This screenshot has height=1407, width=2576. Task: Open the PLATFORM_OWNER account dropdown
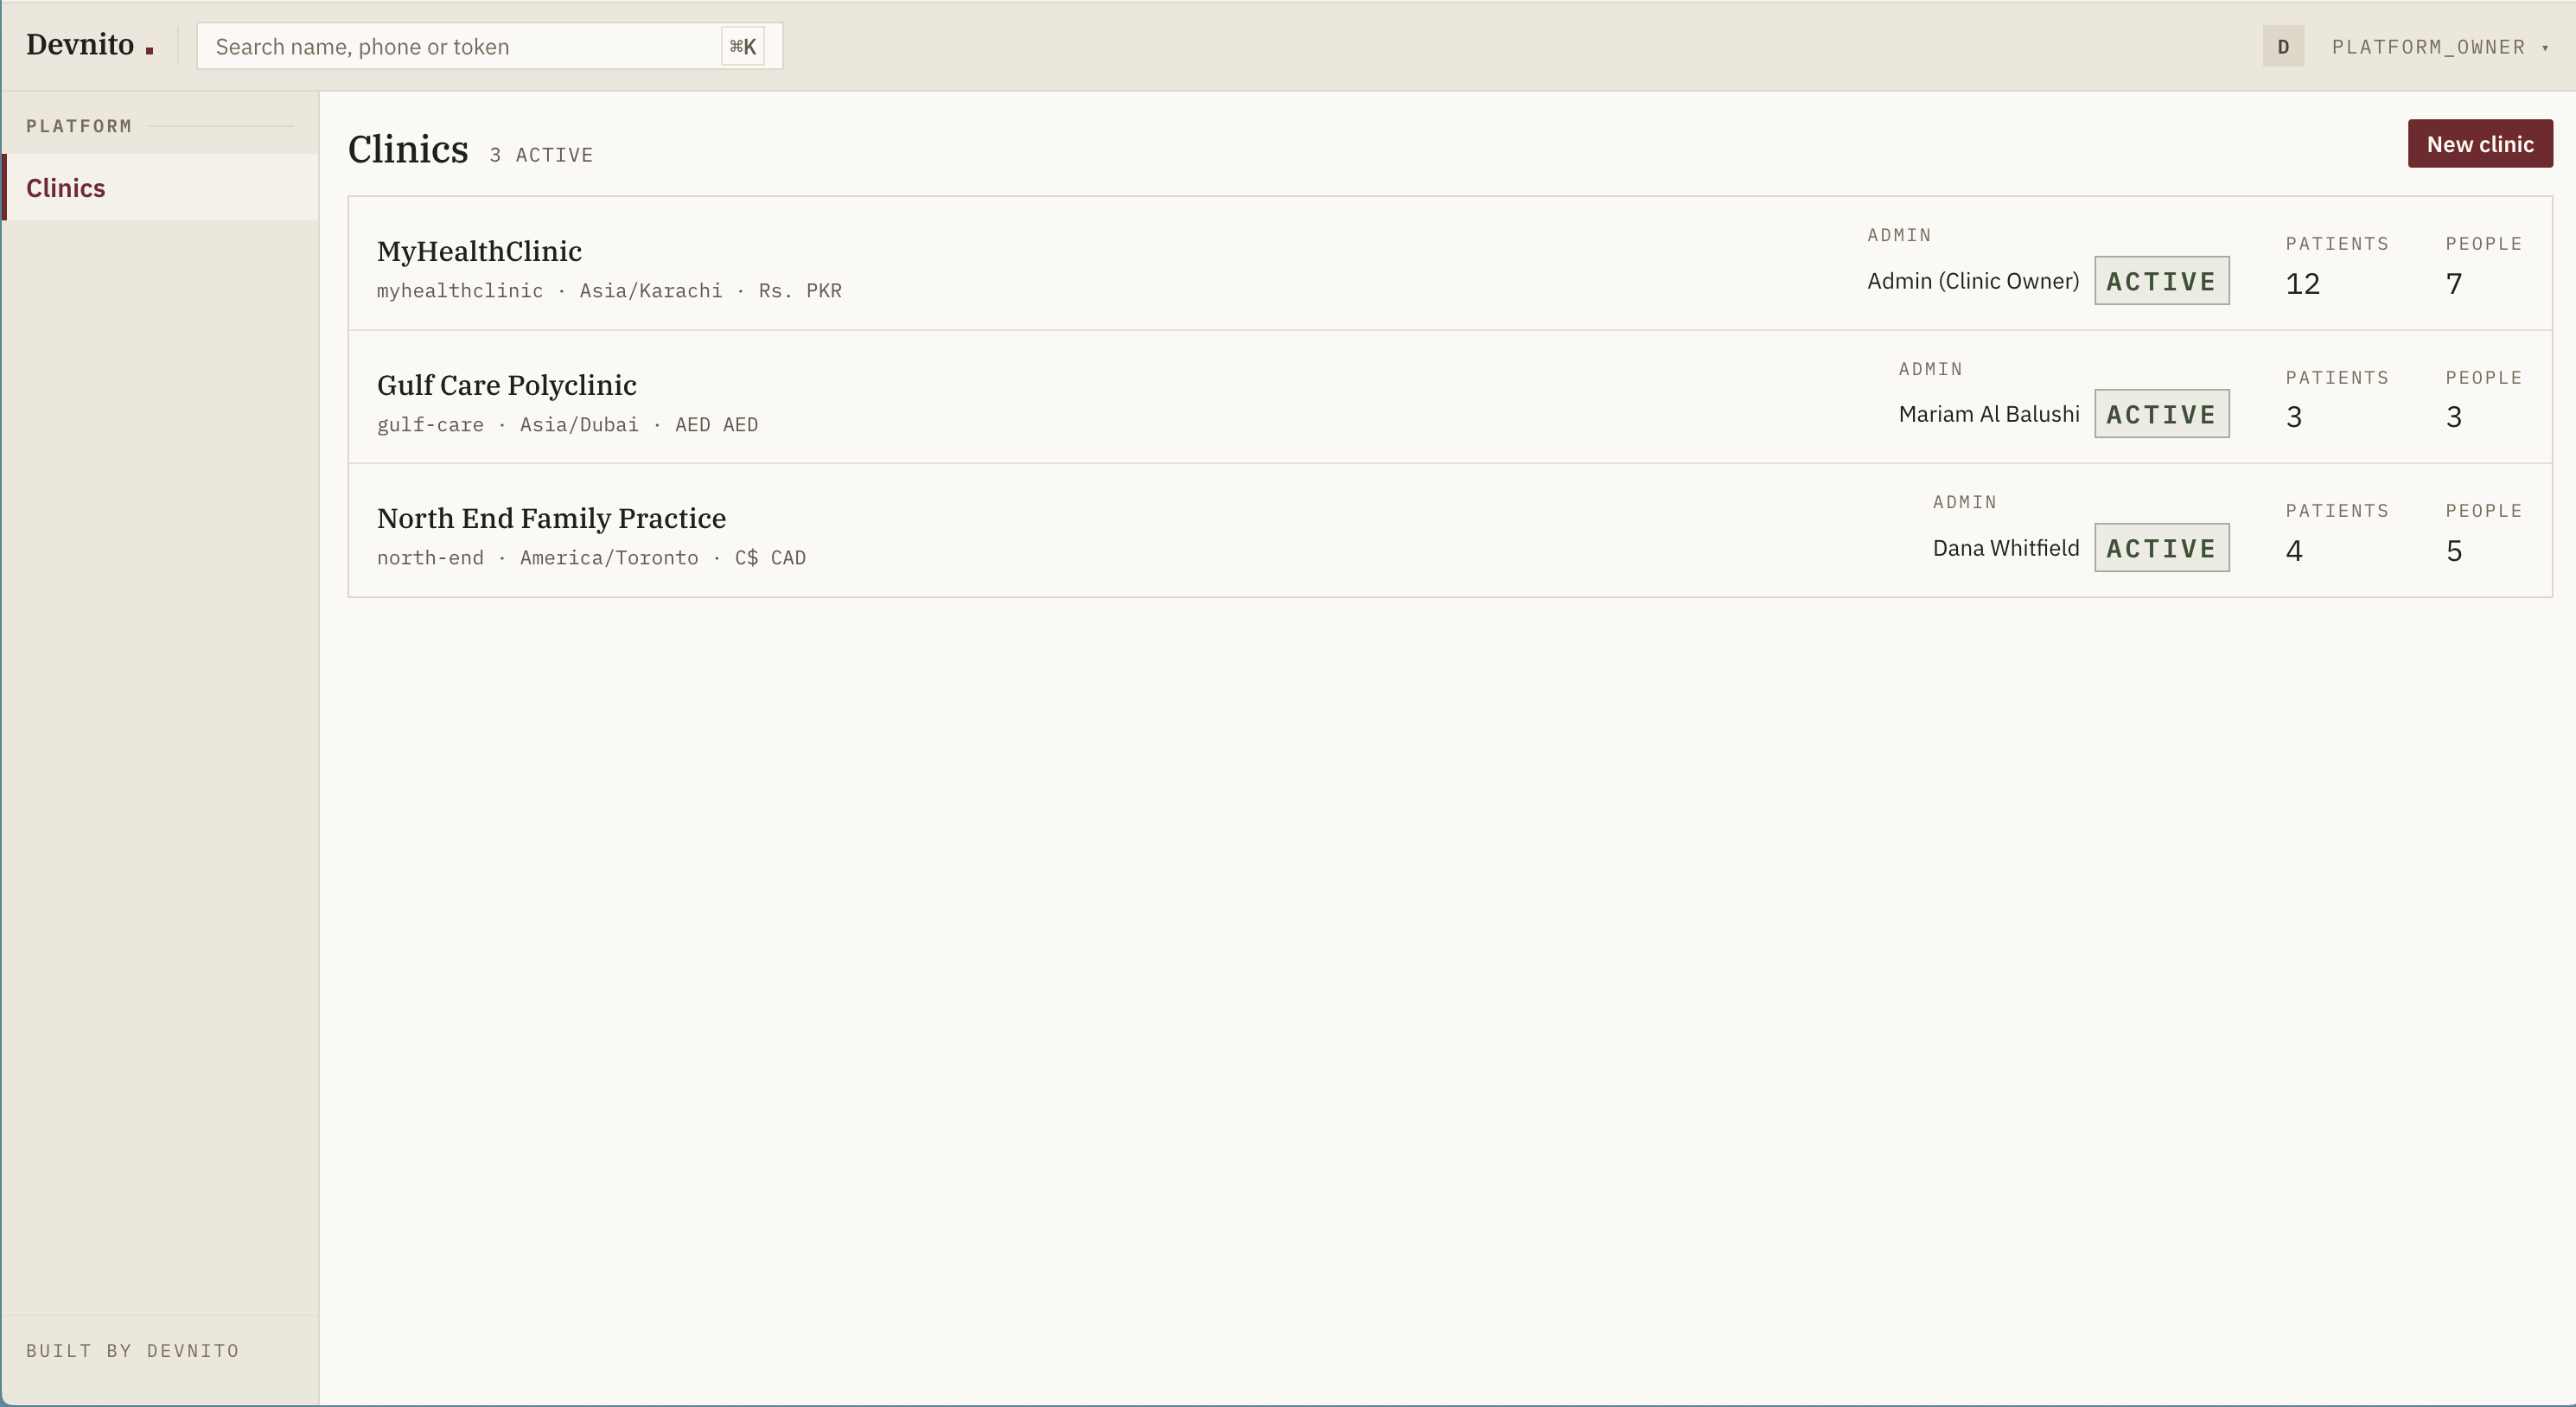coord(2440,47)
